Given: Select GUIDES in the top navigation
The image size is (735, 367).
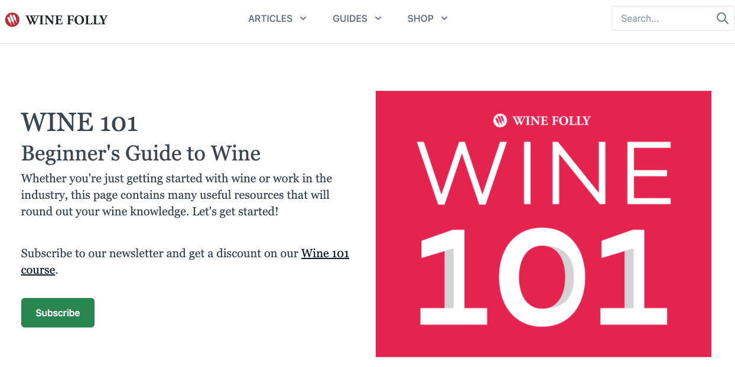Looking at the screenshot, I should (350, 18).
